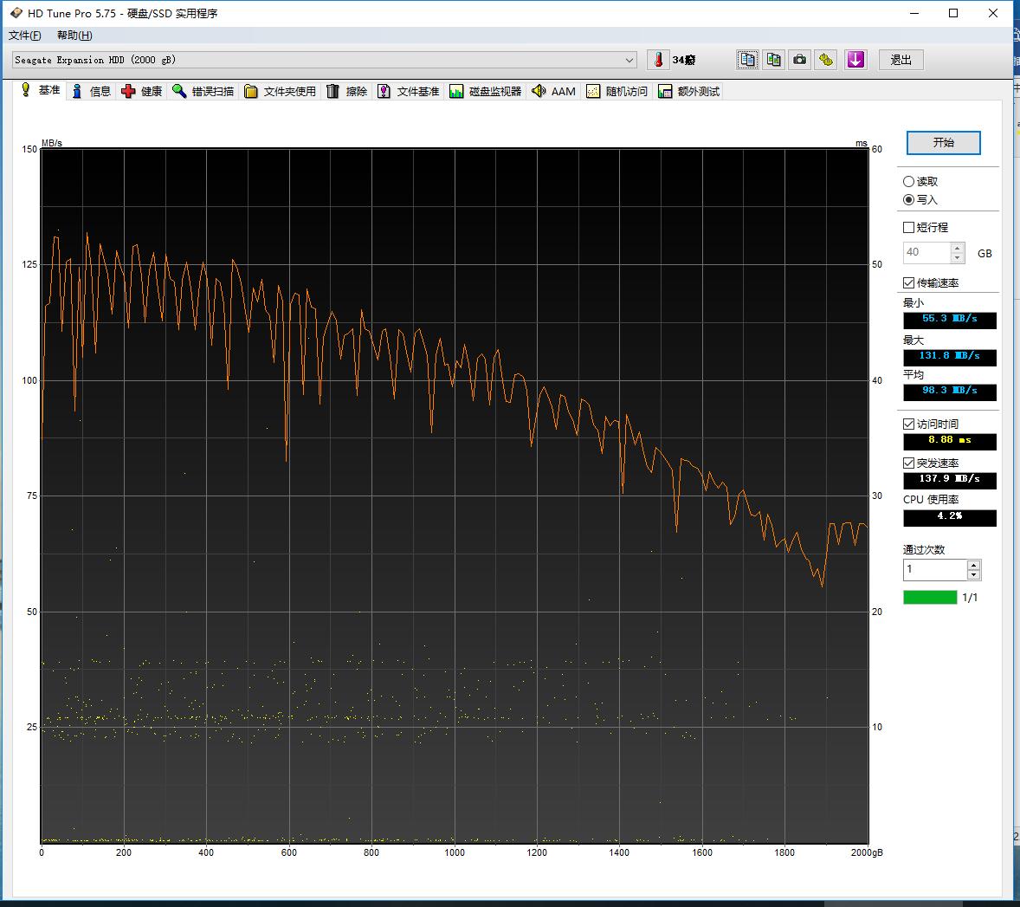Click the camera save screenshot icon
This screenshot has width=1020, height=907.
pyautogui.click(x=800, y=60)
